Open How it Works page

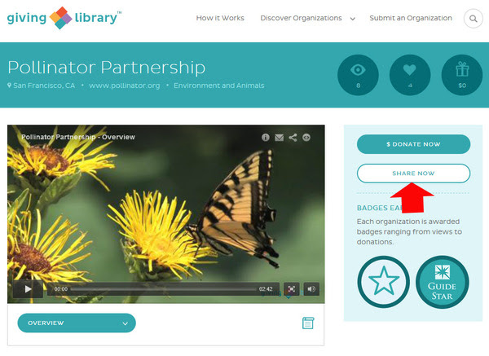220,18
